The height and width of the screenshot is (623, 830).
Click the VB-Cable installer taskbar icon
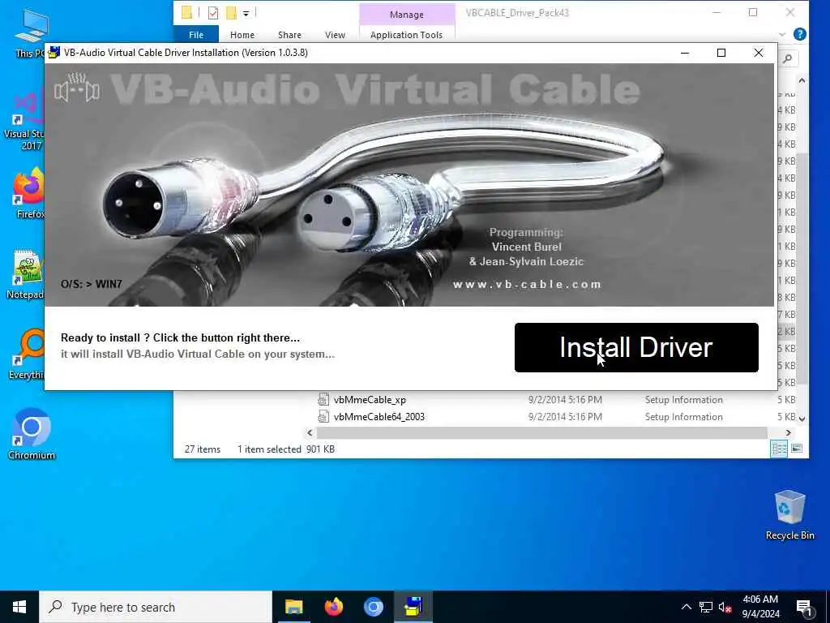click(413, 607)
